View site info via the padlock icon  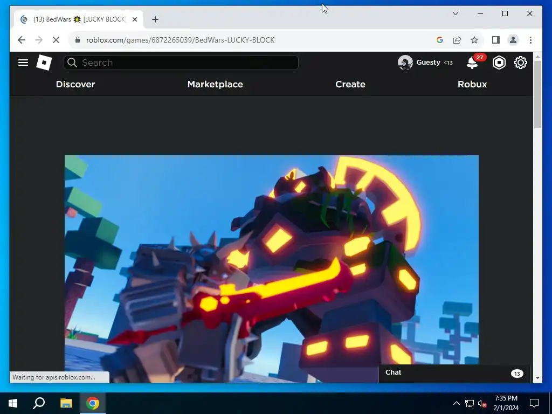tap(78, 40)
